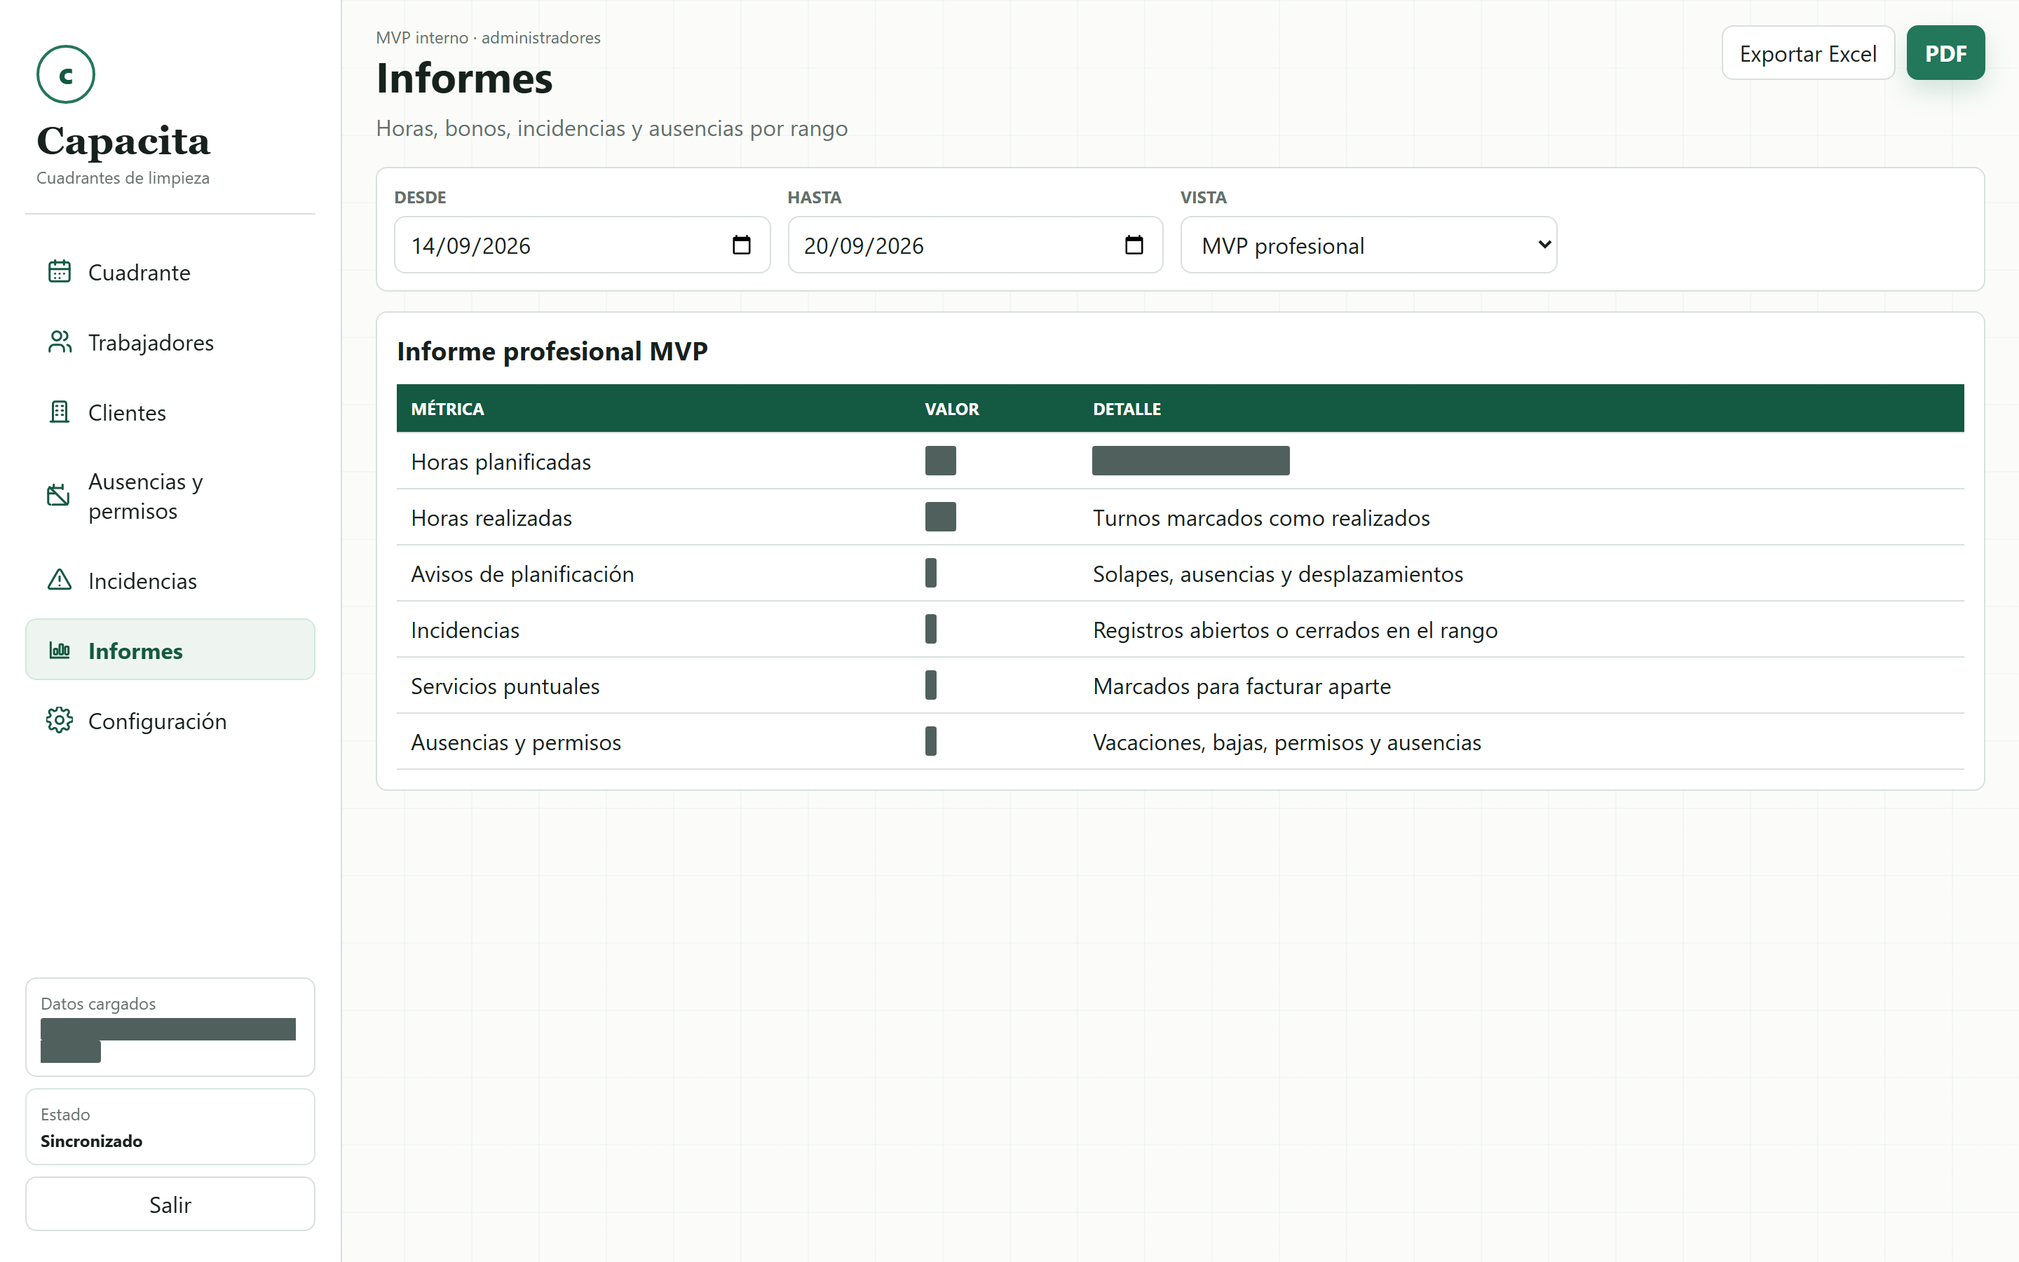Click the DETALLE column header
Screen dimensions: 2019x1262
(1127, 409)
